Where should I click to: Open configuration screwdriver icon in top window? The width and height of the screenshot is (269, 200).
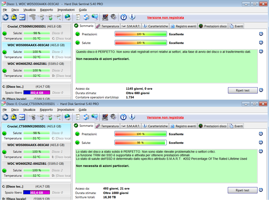click(x=105, y=17)
